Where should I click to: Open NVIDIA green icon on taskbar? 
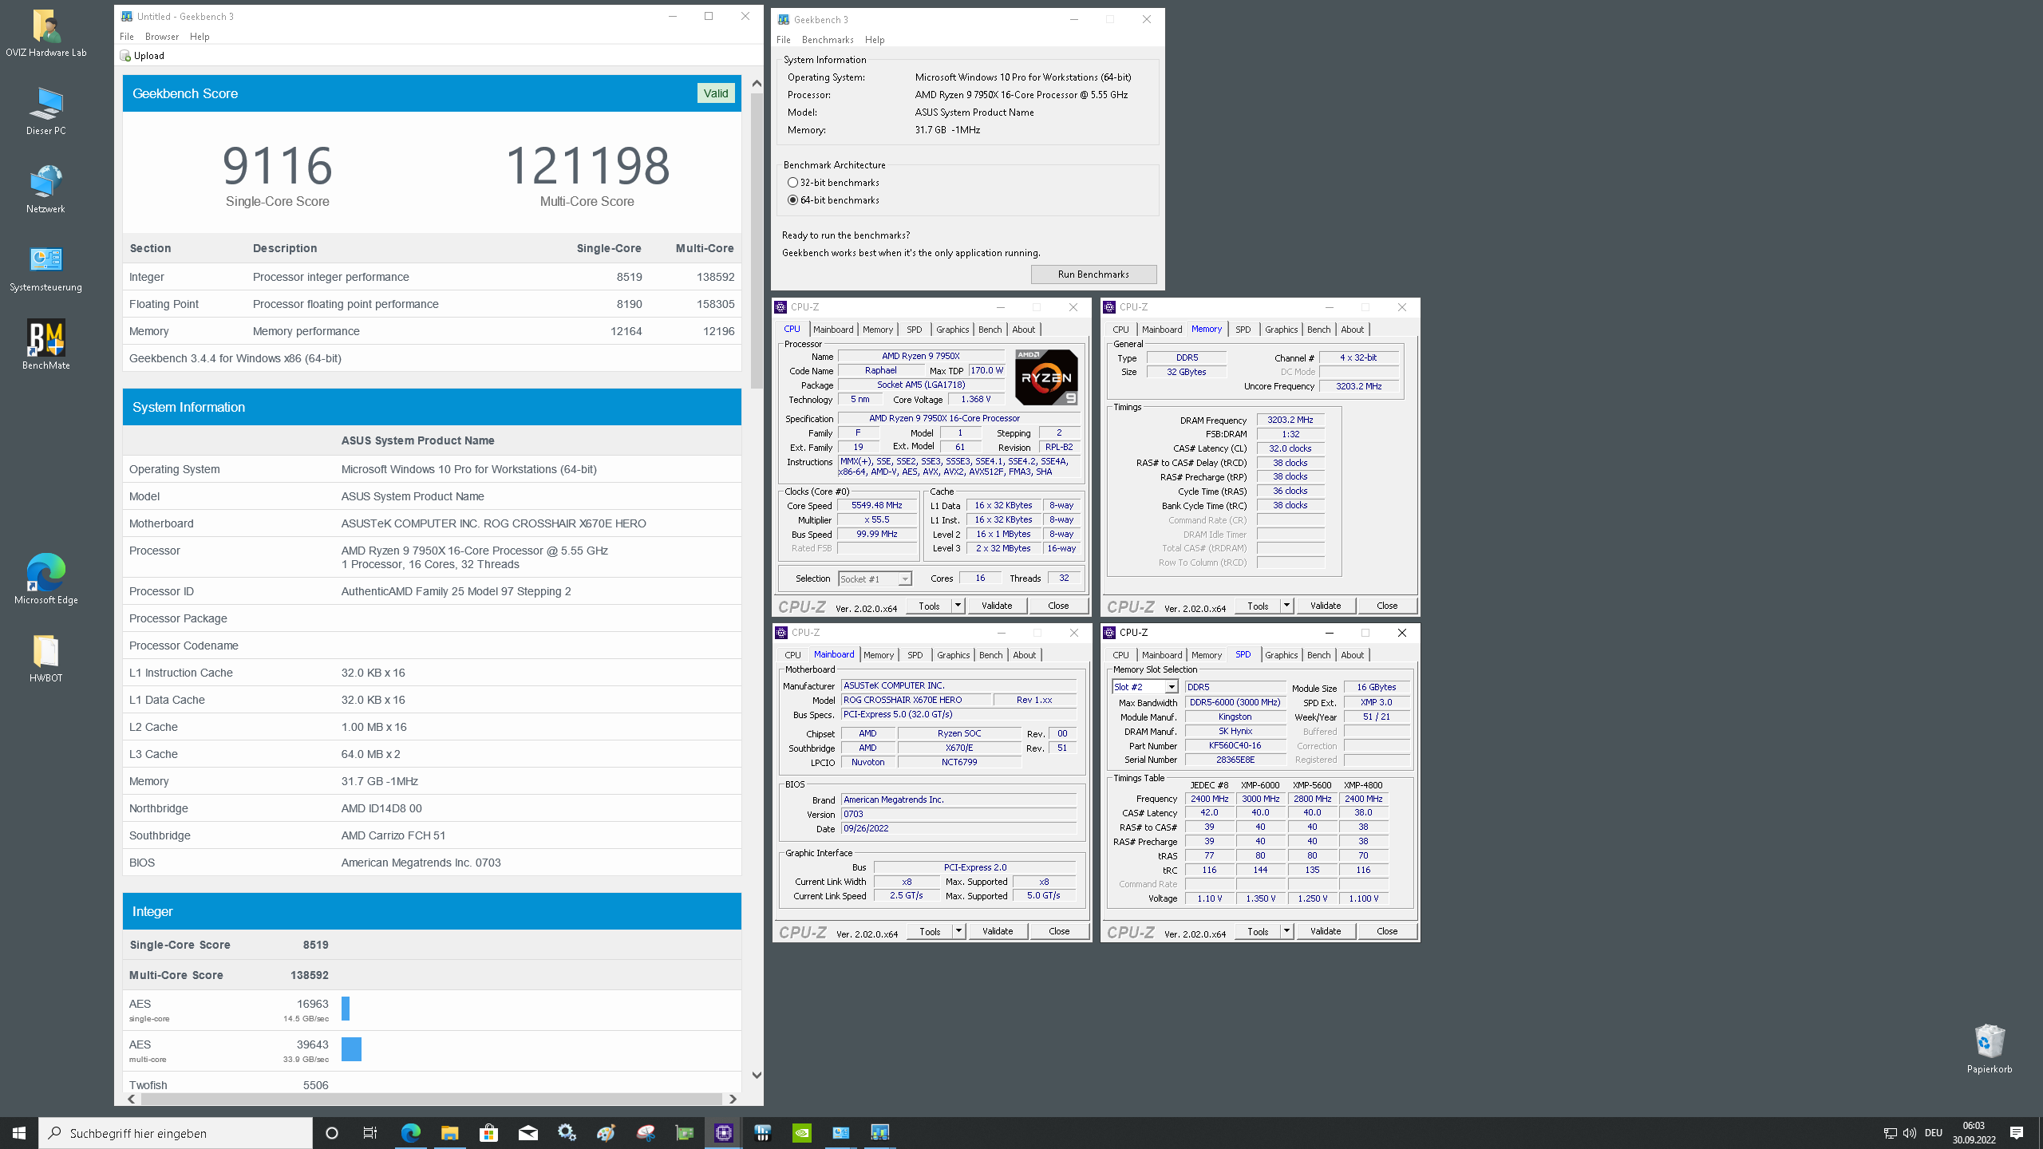tap(802, 1133)
